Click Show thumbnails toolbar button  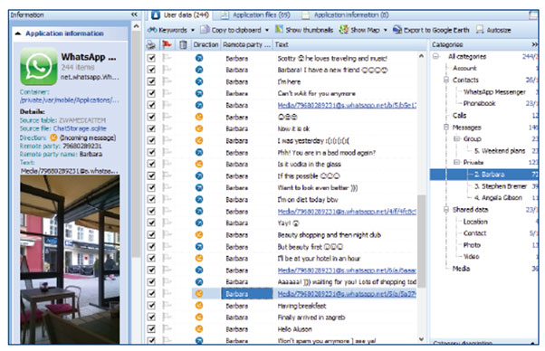(x=304, y=30)
